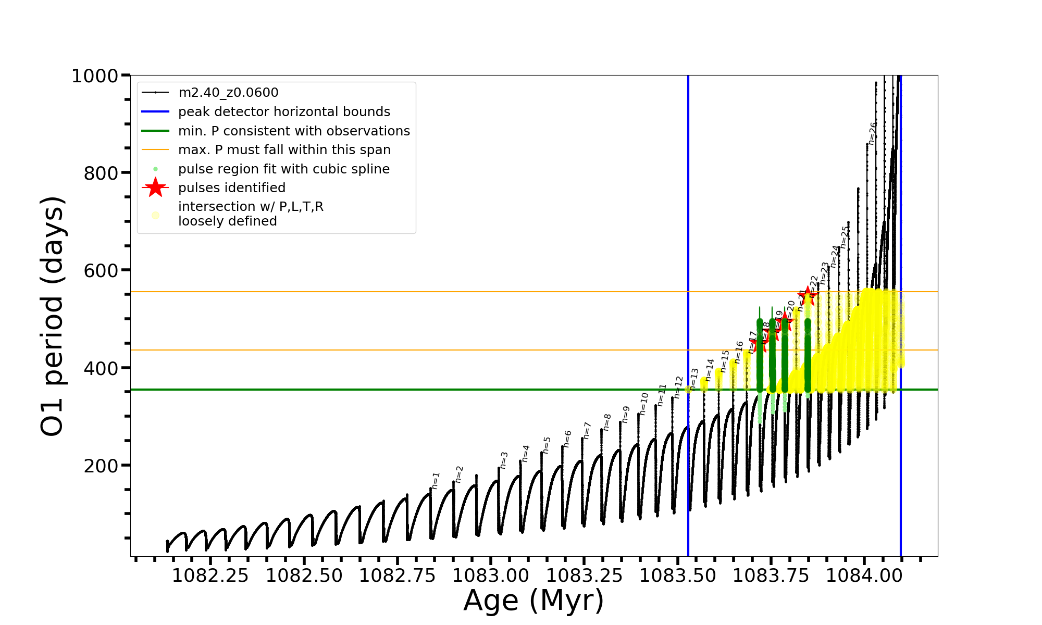
Task: Click the pale yellow dot legend marker
Action: point(155,215)
